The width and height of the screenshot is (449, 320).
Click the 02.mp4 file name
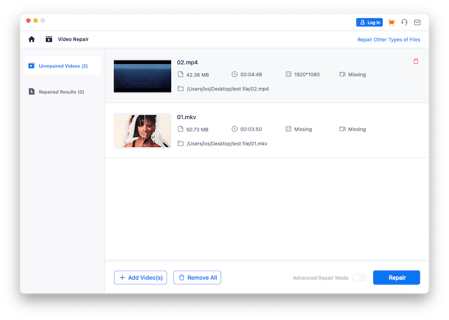pos(187,62)
